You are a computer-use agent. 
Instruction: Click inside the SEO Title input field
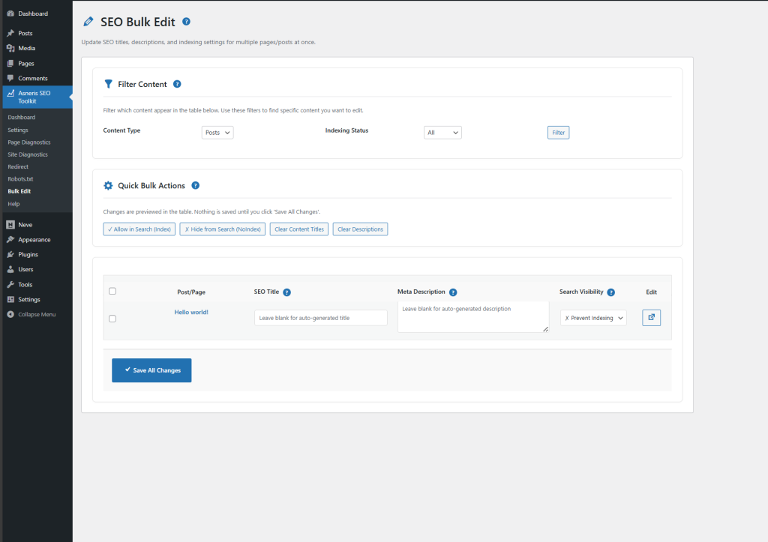tap(320, 317)
